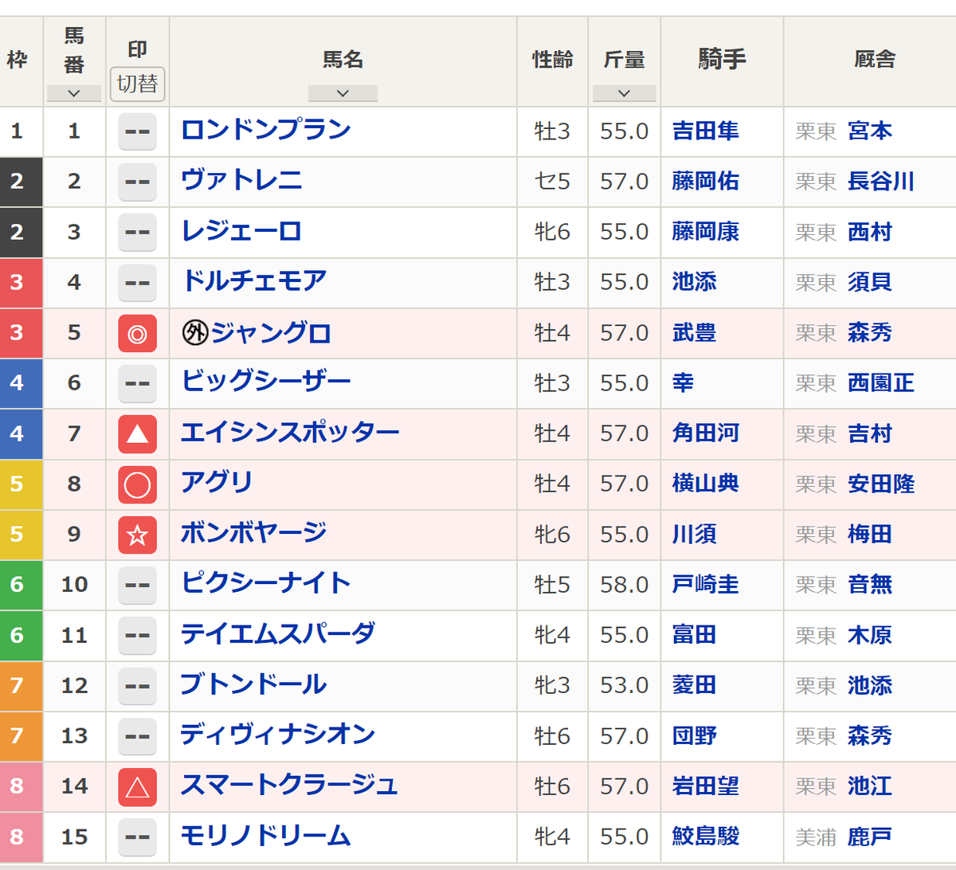Open horse page ビッグシーザー
Screen dimensions: 956x870
click(x=266, y=382)
